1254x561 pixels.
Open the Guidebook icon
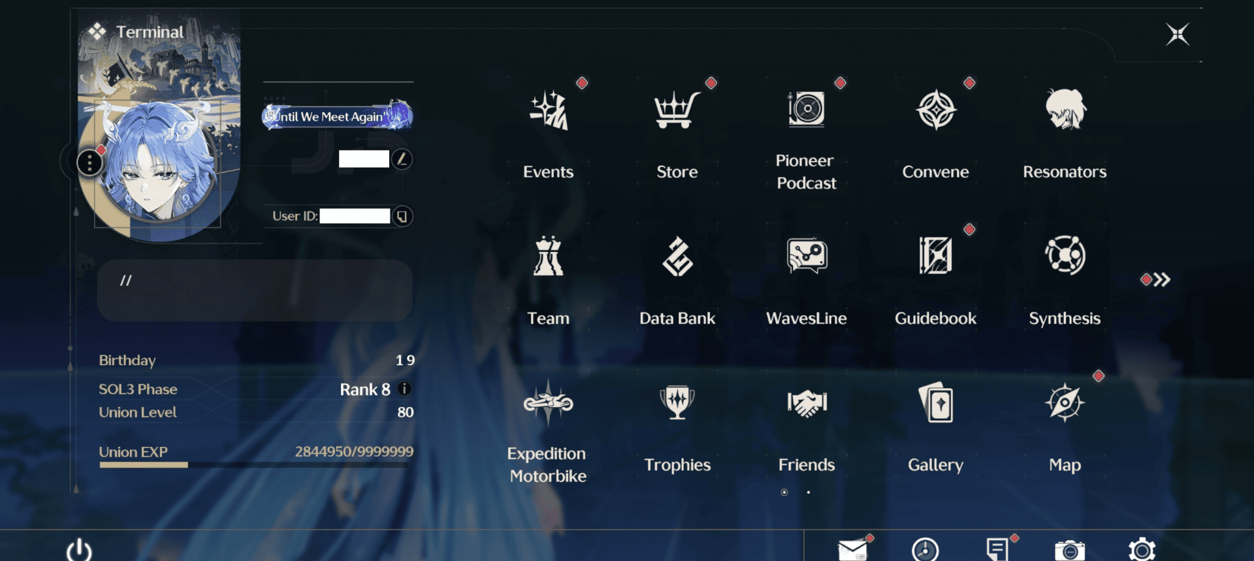936,255
